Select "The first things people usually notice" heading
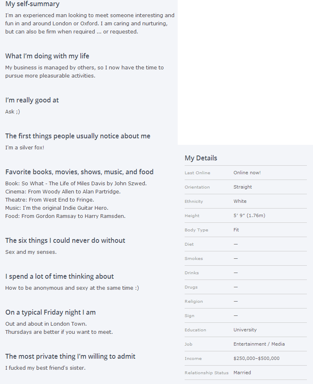The height and width of the screenshot is (384, 313). point(78,136)
